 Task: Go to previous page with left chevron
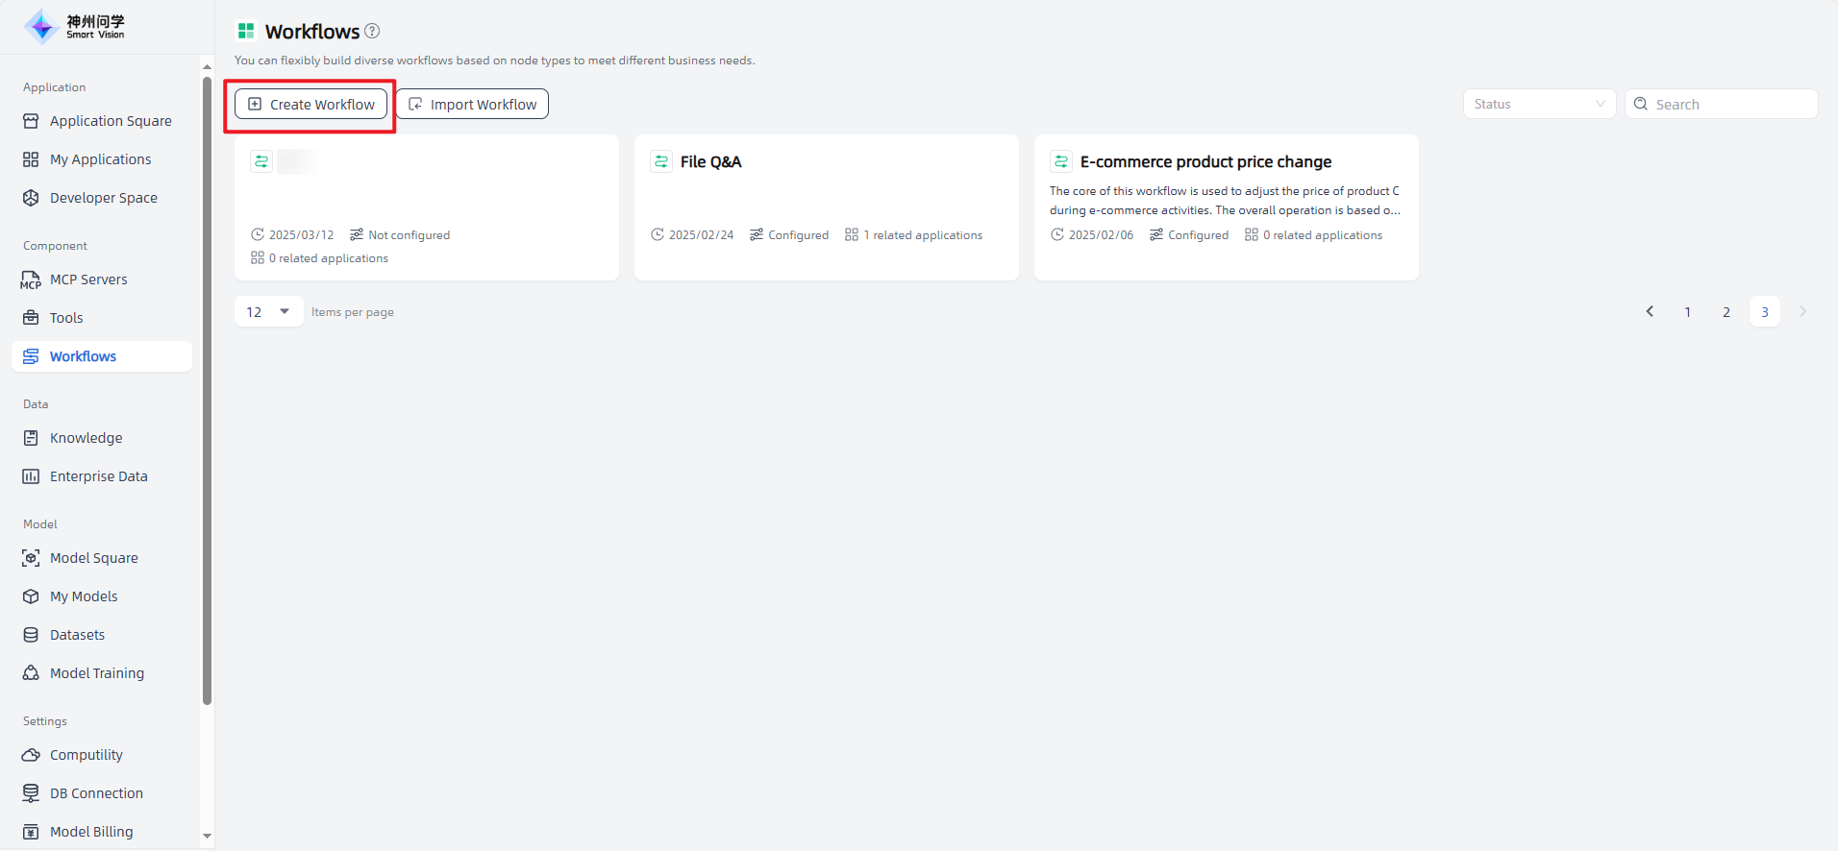[x=1650, y=311]
